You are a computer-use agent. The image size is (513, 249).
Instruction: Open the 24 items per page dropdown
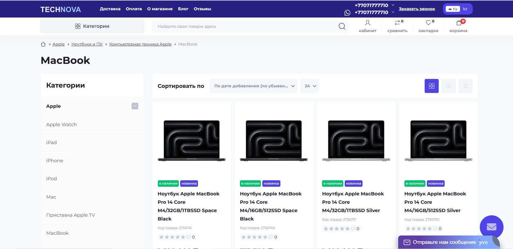[310, 86]
